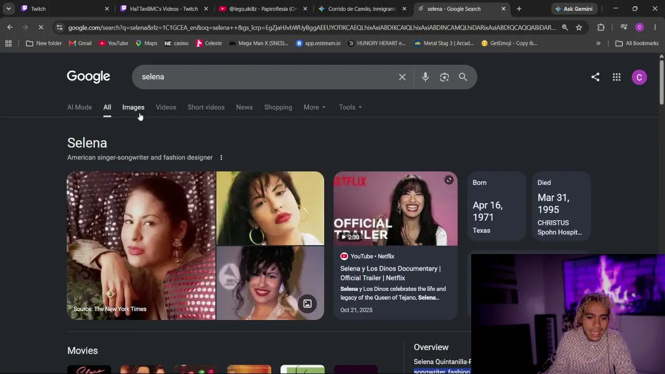Click into the Google search box
The width and height of the screenshot is (665, 374).
(x=265, y=77)
